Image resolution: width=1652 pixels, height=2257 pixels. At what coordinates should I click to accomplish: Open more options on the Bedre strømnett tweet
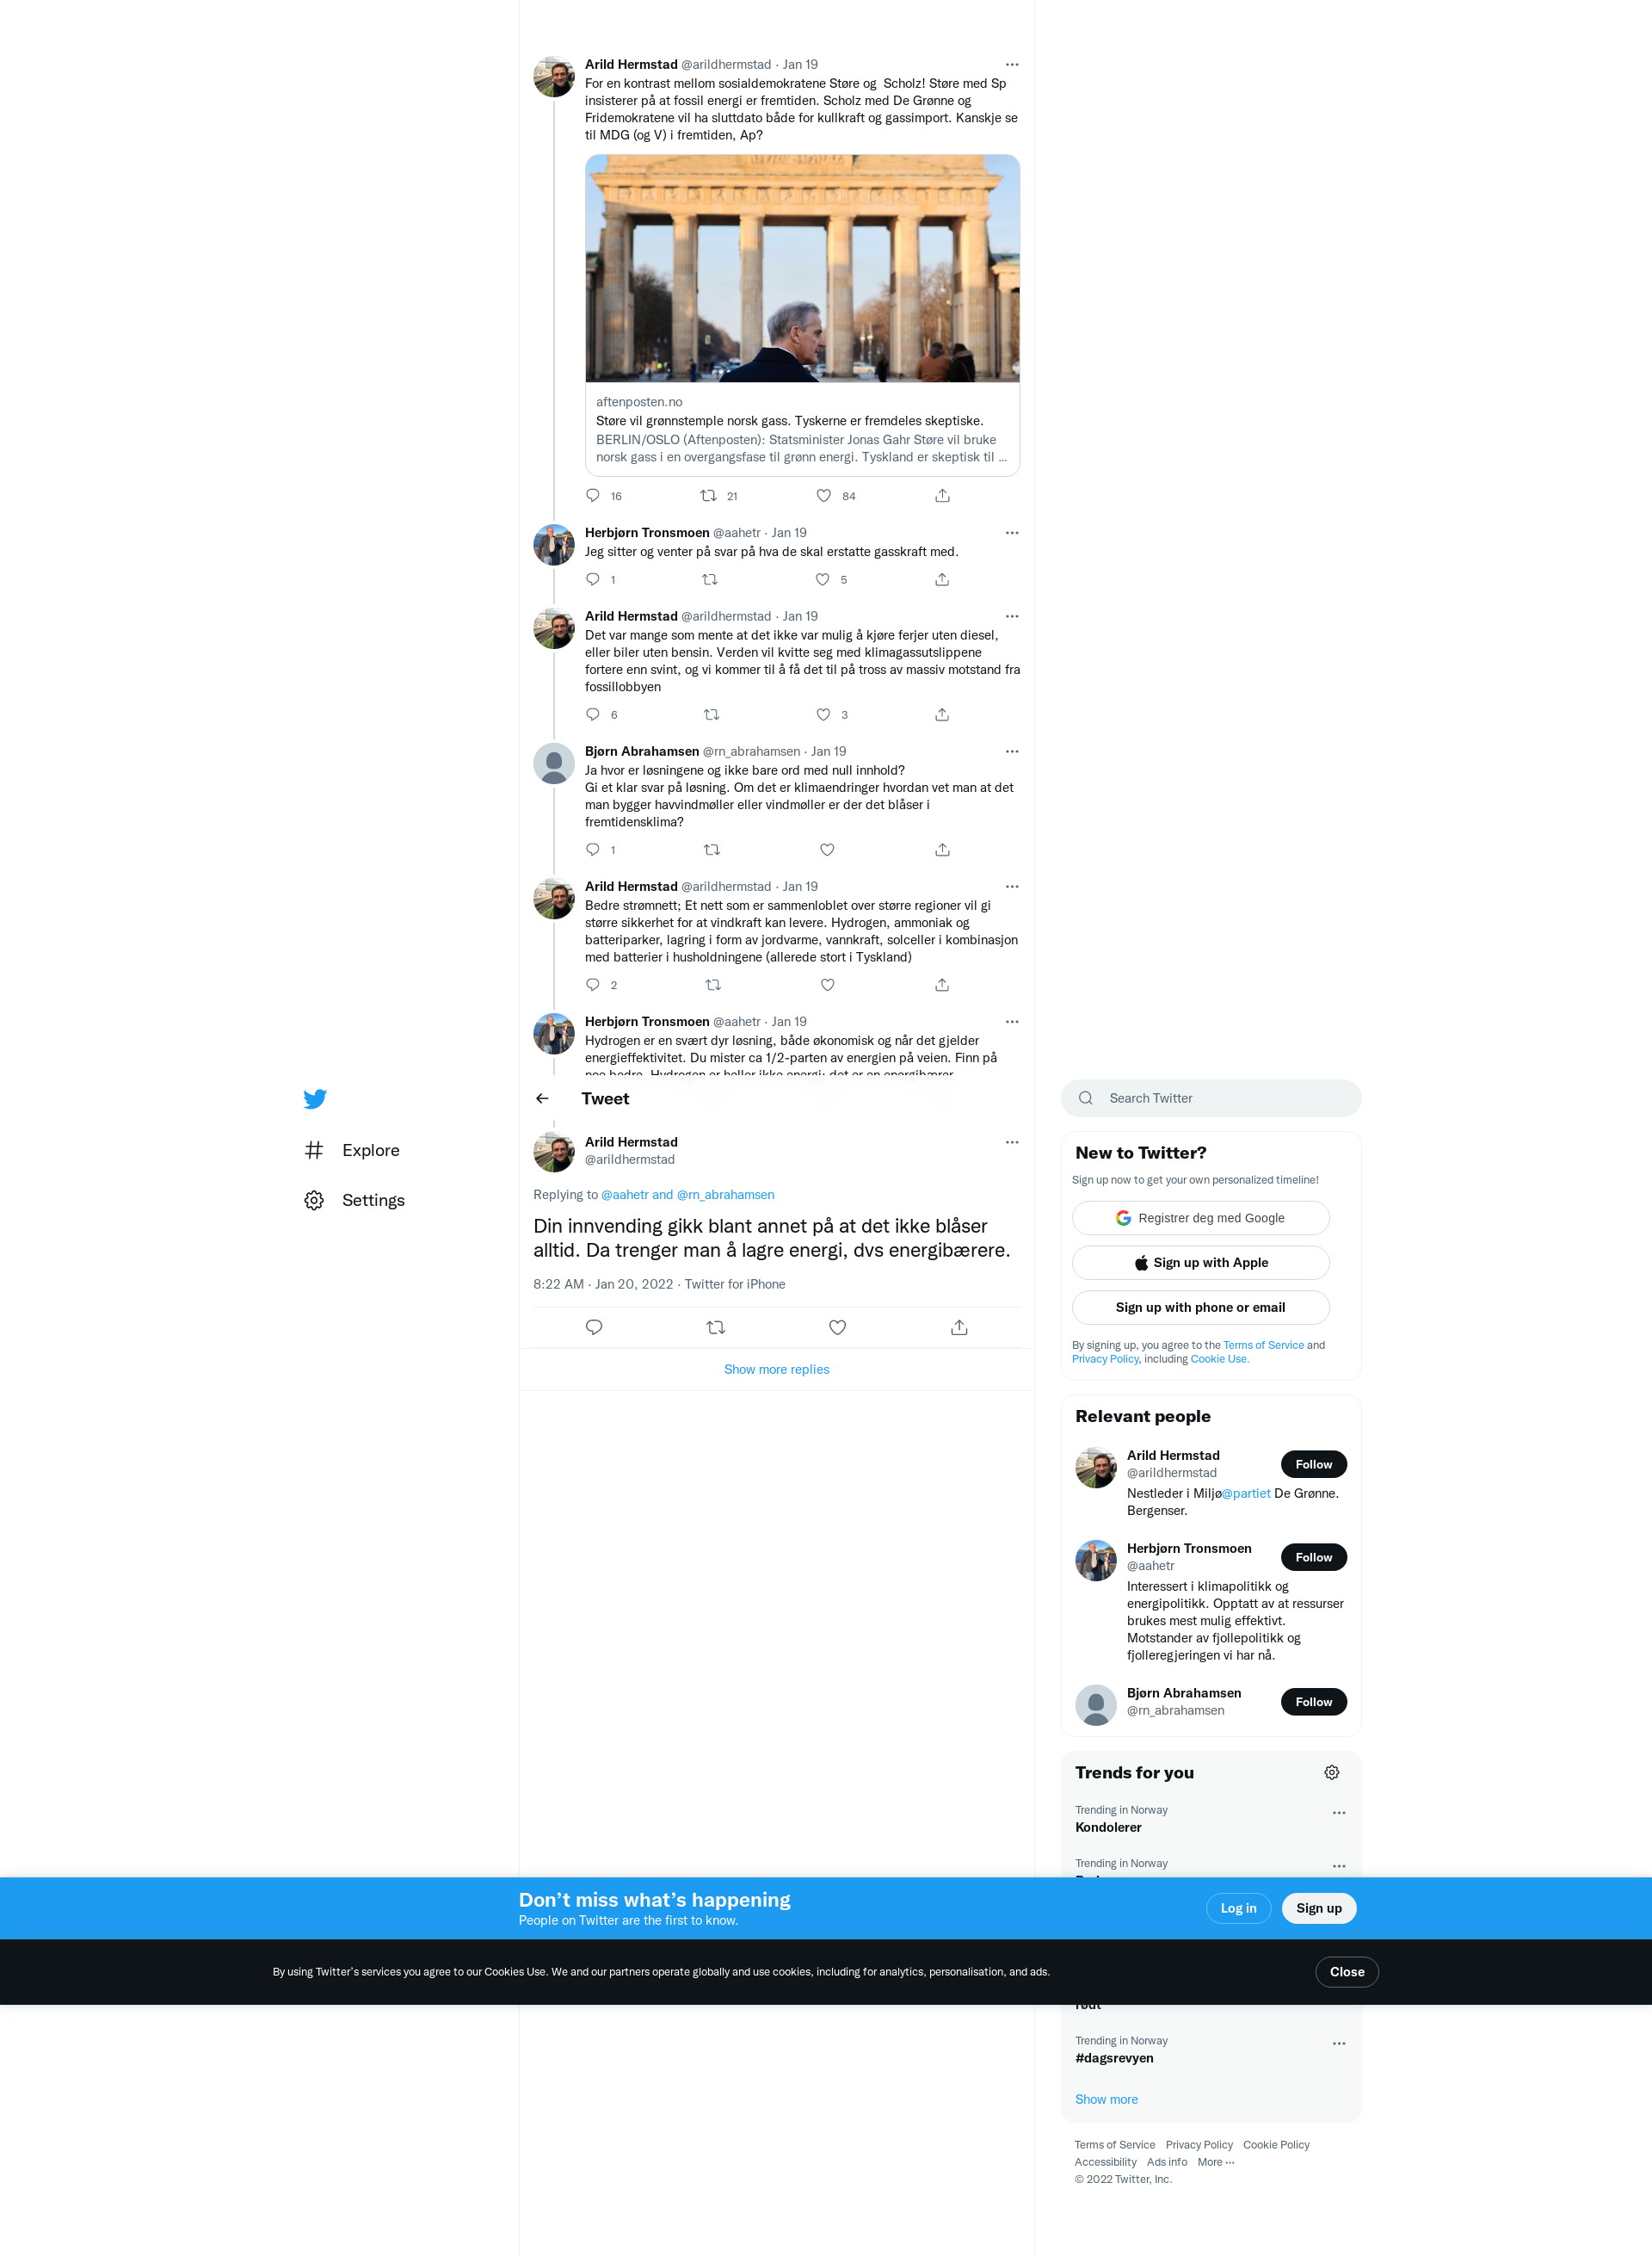click(x=1012, y=887)
